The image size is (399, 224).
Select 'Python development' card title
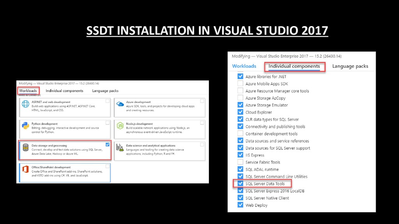44,124
